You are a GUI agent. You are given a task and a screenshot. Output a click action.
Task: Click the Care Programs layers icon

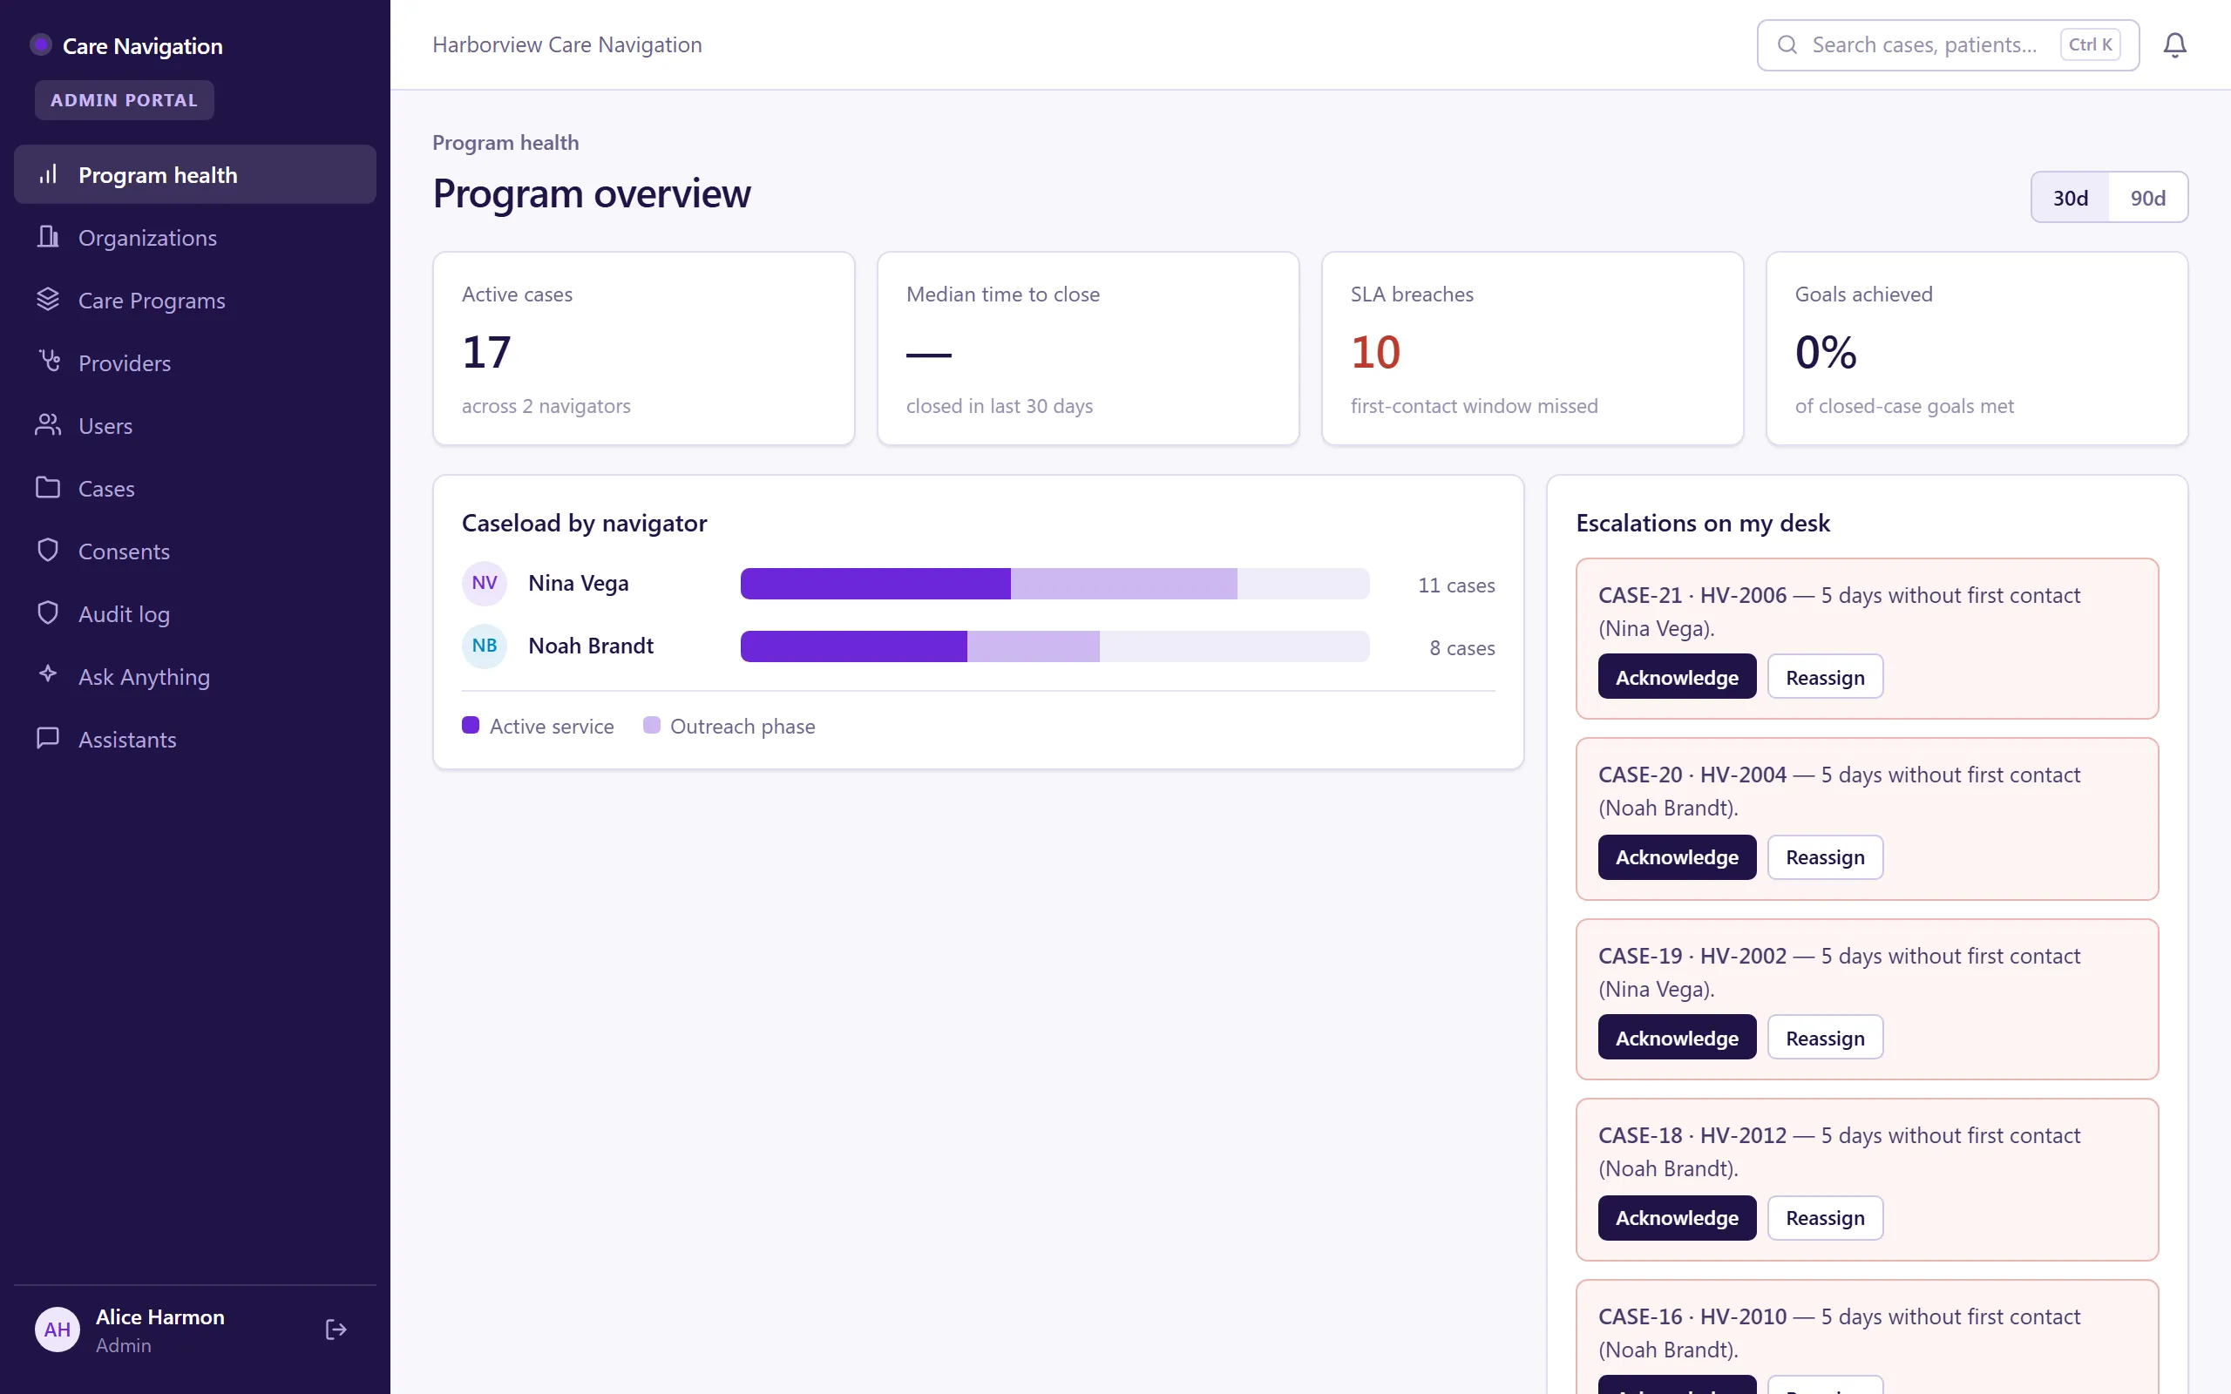point(48,300)
